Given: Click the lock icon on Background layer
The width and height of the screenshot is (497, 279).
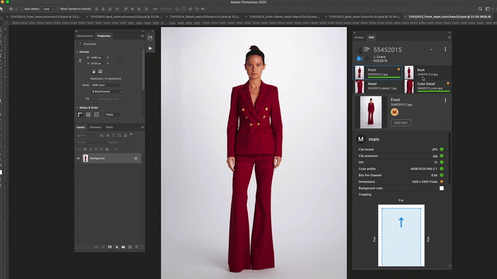Looking at the screenshot, I should coord(135,158).
